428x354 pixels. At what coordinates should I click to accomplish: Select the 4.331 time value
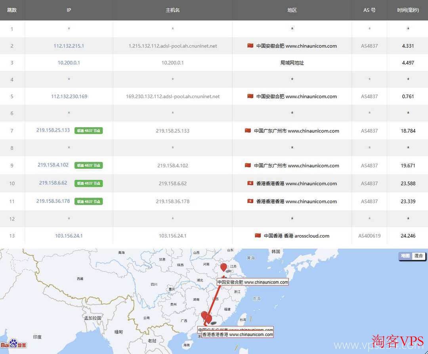click(x=408, y=46)
